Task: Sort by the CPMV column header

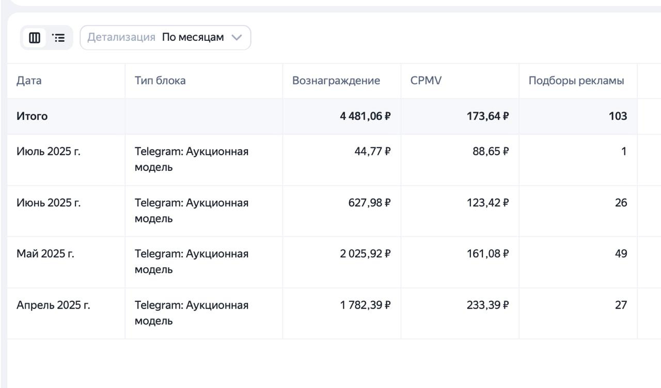Action: pos(426,80)
